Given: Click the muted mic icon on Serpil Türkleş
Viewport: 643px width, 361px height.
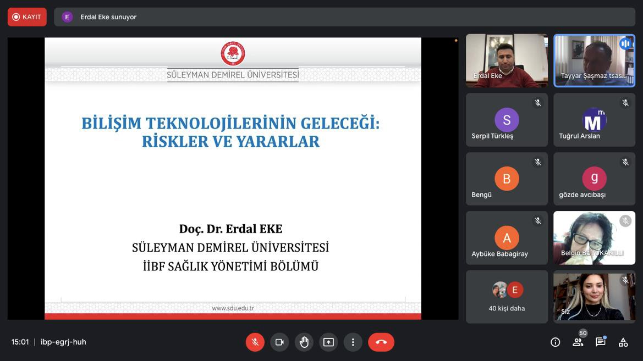Looking at the screenshot, I should [537, 103].
